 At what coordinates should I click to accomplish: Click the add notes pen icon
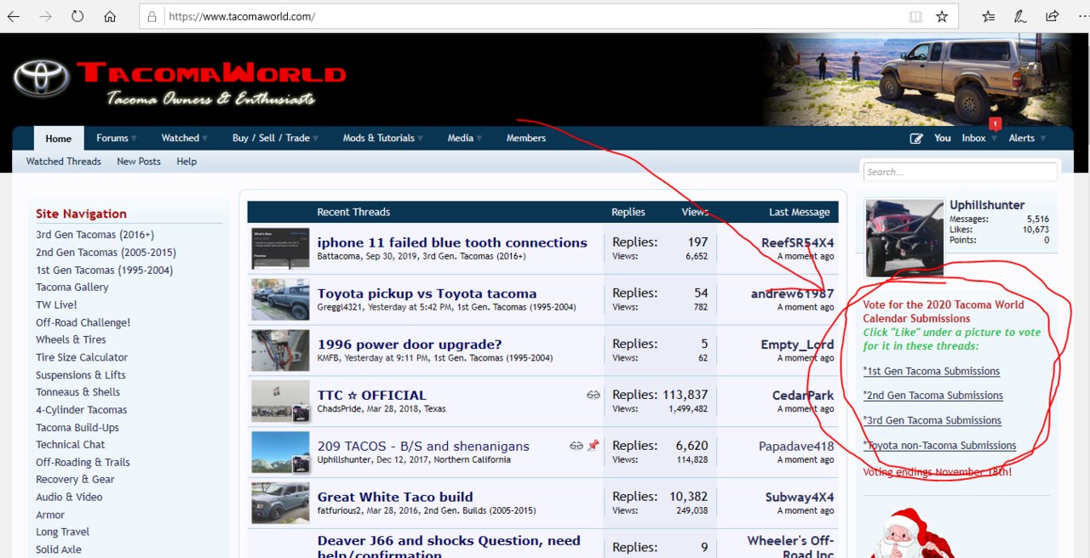point(1020,16)
